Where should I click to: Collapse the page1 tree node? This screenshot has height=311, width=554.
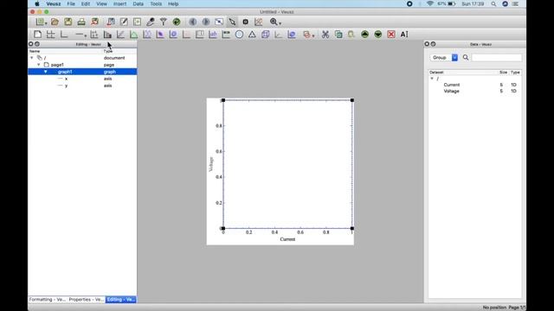(38, 65)
